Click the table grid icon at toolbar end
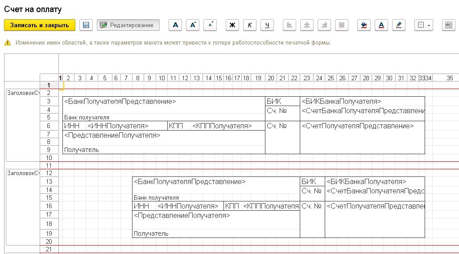Screen dimensions: 459x254 tap(448, 25)
